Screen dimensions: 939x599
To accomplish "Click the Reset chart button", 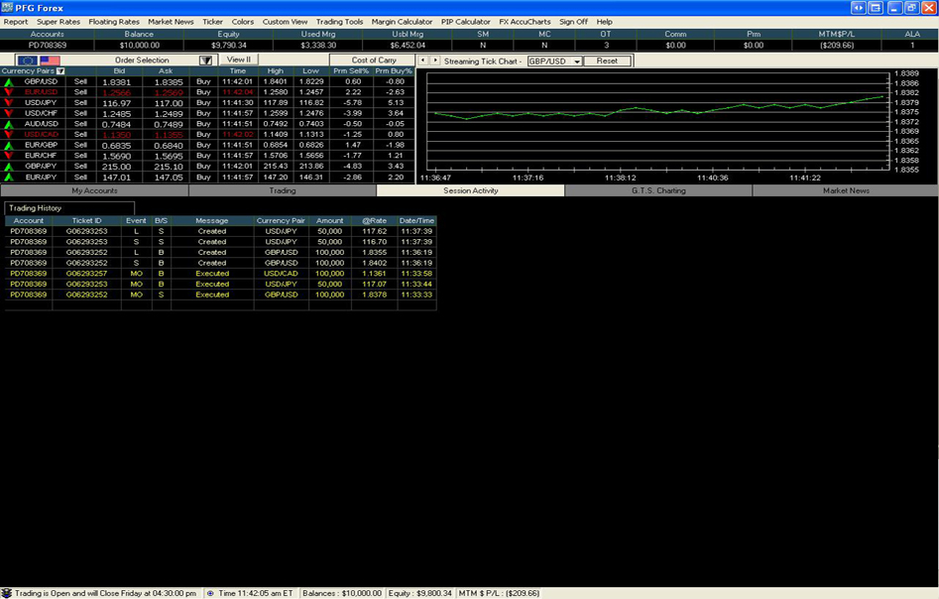I will (607, 60).
